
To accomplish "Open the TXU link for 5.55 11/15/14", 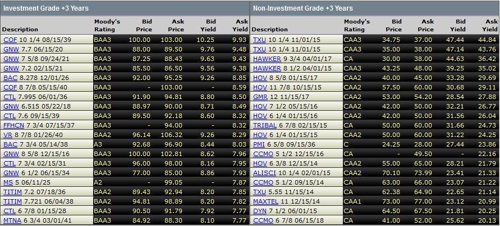I will 259,192.
